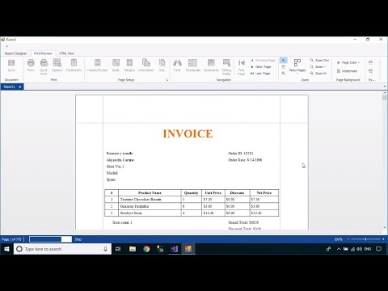The width and height of the screenshot is (388, 291).
Task: Toggle the Thumbnails panel
Action: click(x=193, y=65)
